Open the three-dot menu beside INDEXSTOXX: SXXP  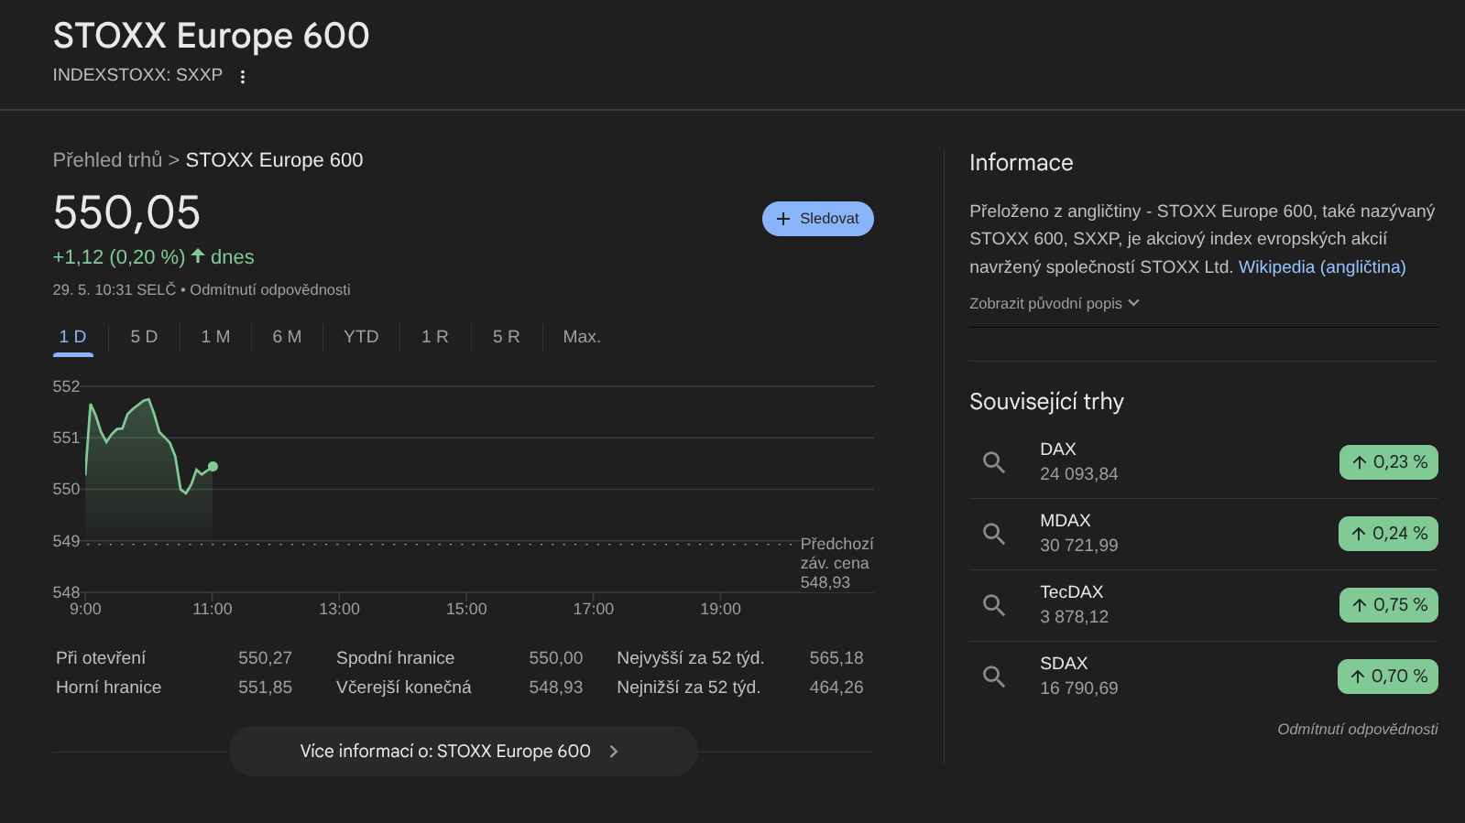point(243,77)
